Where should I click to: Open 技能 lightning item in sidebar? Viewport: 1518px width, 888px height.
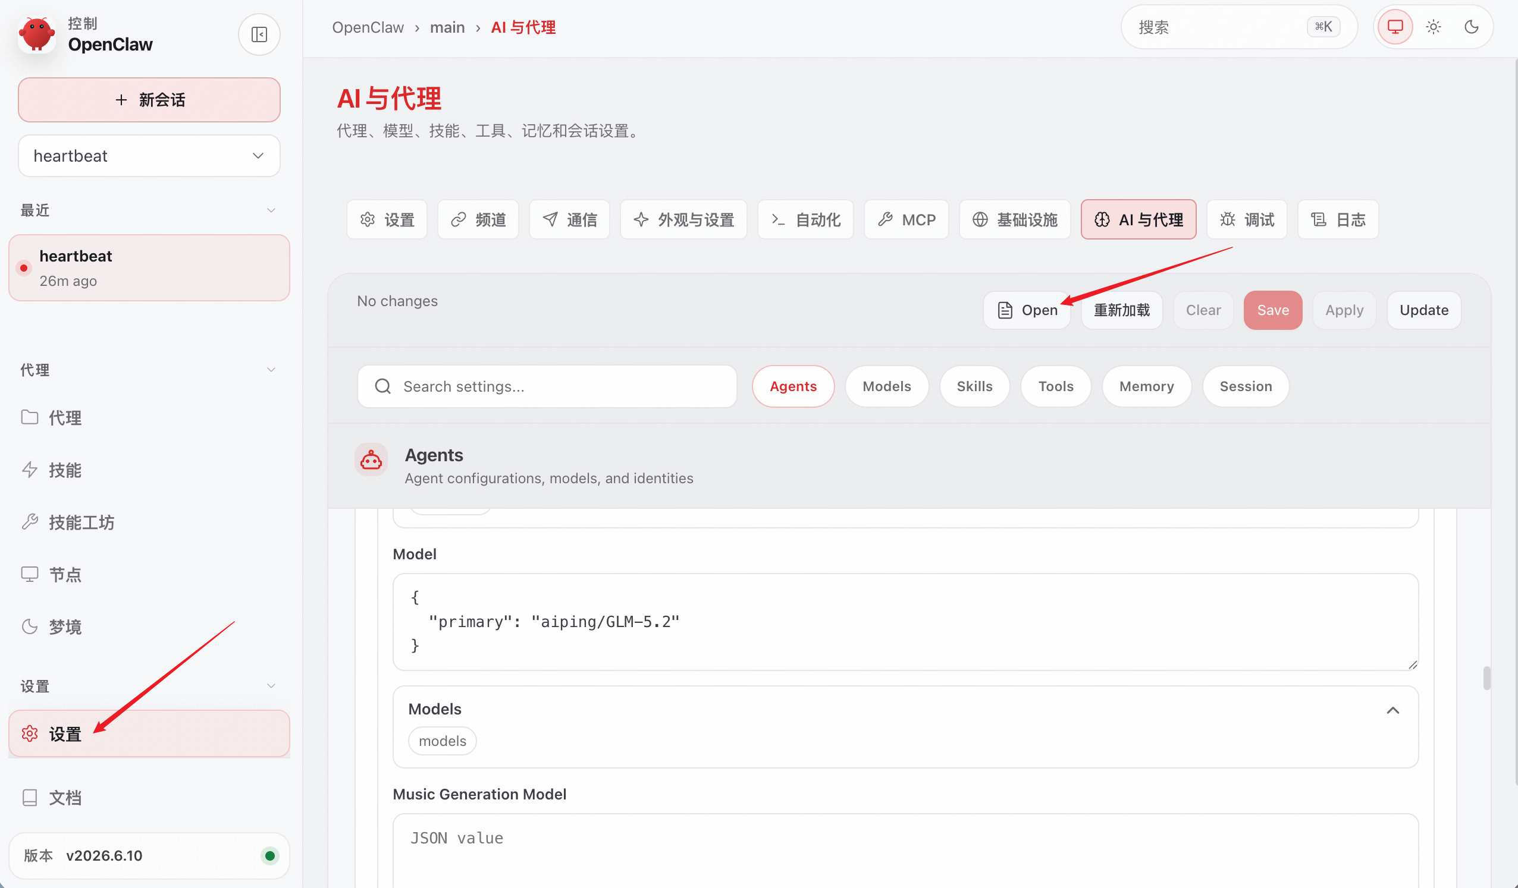tap(149, 470)
